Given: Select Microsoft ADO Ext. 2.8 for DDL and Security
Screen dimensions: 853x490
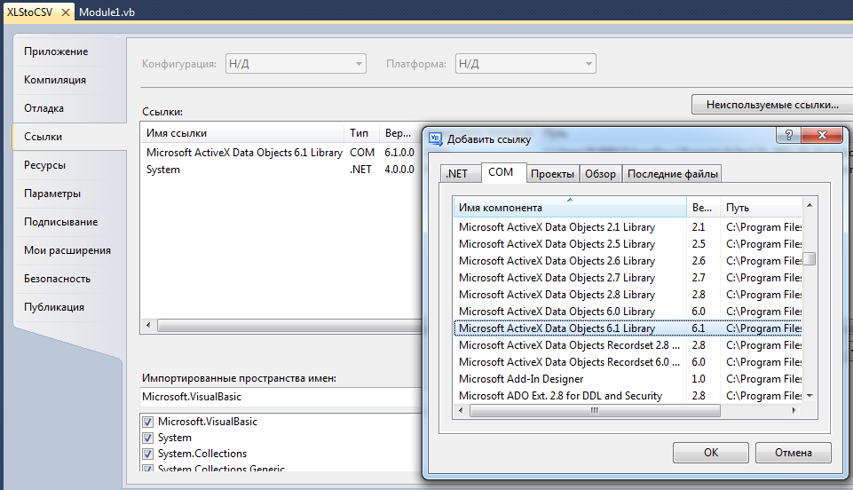Looking at the screenshot, I should coord(628,396).
